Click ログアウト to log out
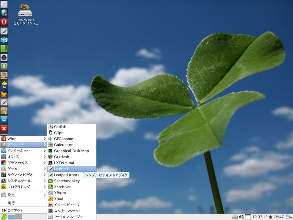The height and width of the screenshot is (220, 293). [x=23, y=211]
